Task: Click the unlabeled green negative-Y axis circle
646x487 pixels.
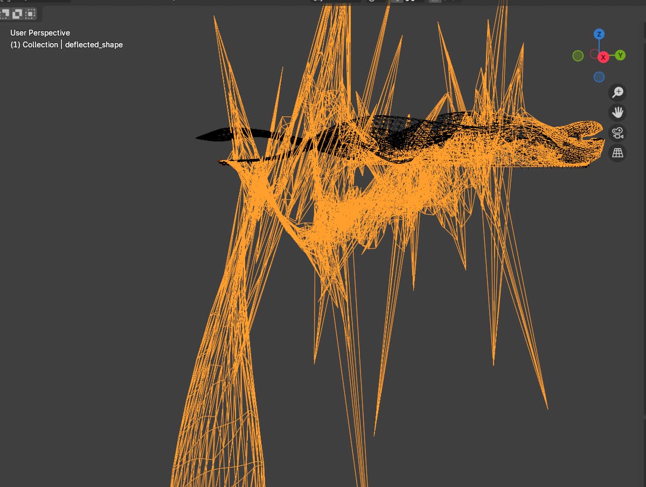Action: coord(578,56)
